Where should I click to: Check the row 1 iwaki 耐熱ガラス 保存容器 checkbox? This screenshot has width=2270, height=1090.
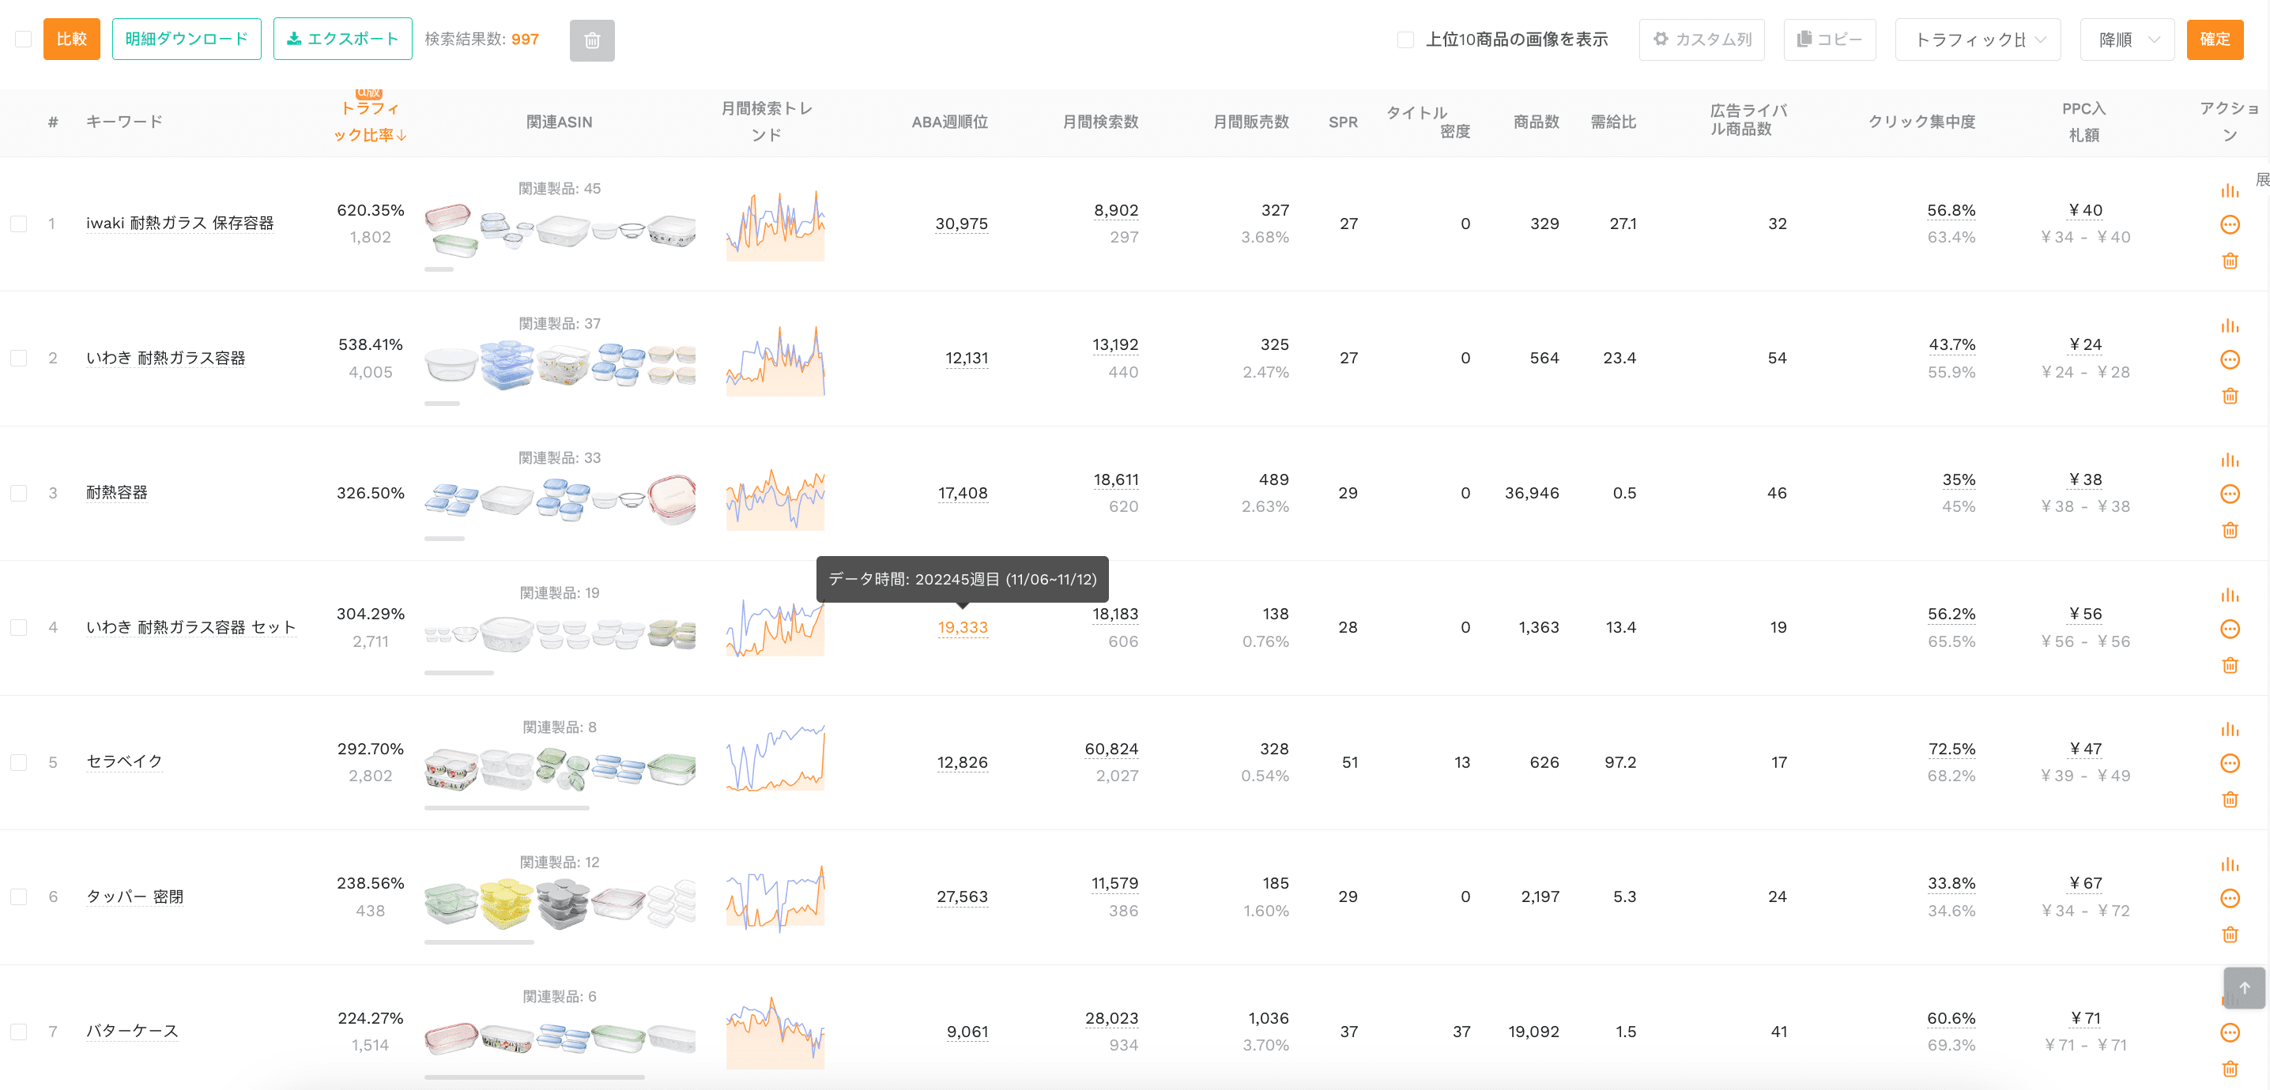pos(18,224)
